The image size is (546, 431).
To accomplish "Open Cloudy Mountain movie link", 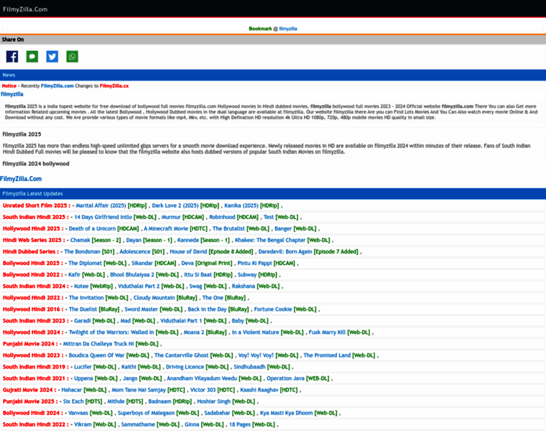I will pyautogui.click(x=154, y=297).
